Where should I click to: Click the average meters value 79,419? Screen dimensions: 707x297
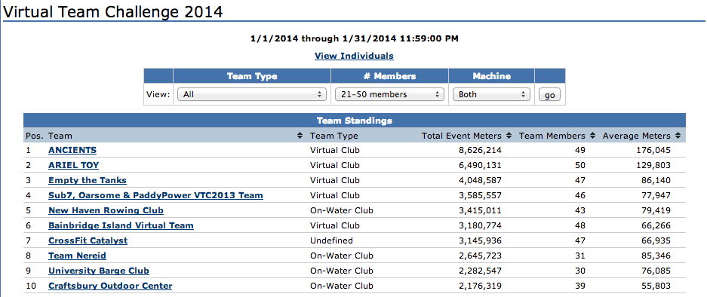[656, 210]
